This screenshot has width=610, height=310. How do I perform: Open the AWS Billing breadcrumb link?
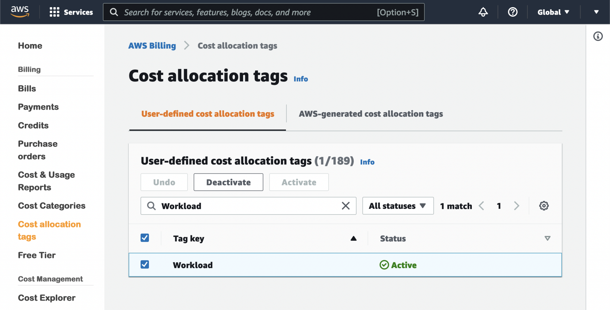click(152, 46)
